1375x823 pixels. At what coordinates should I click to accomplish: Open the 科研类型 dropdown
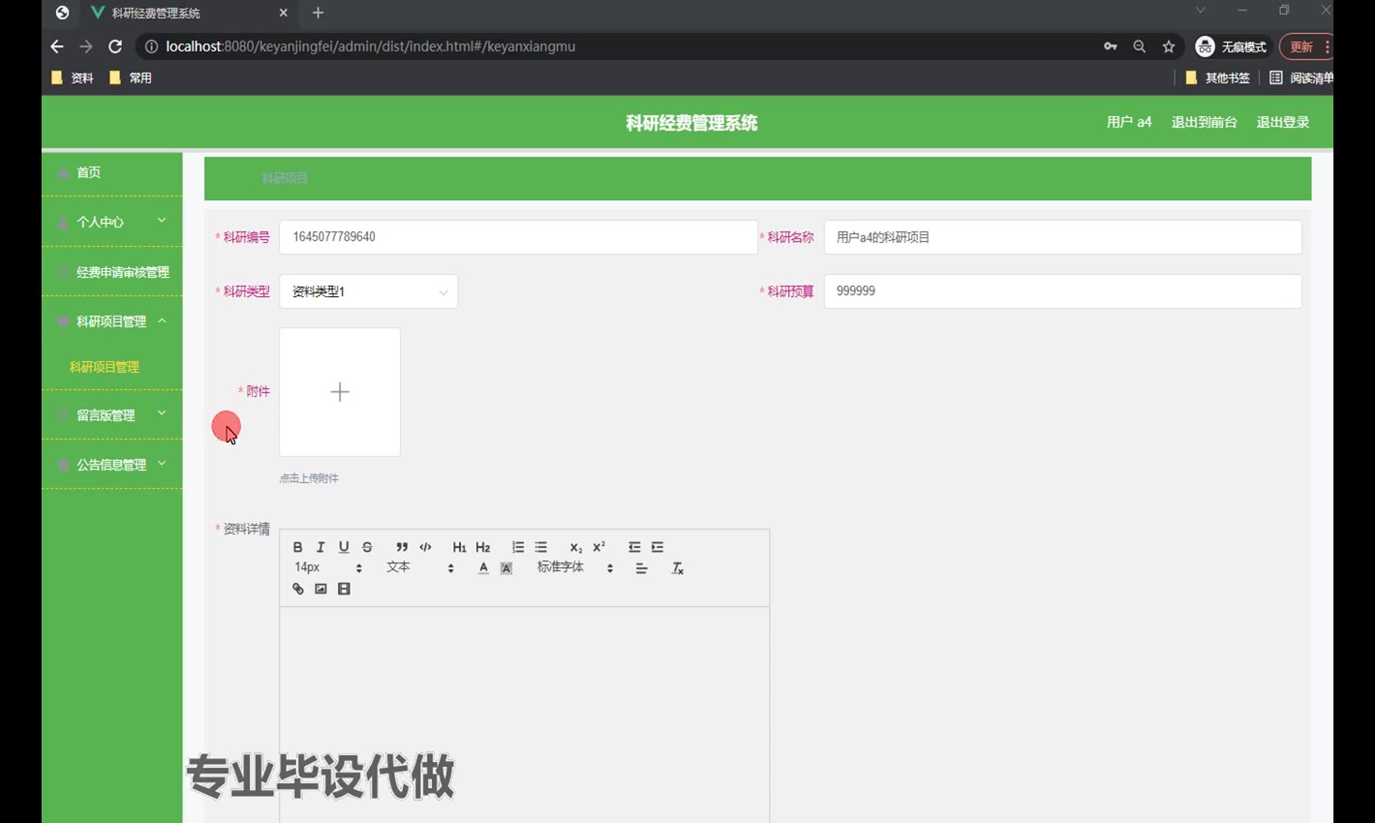[368, 291]
